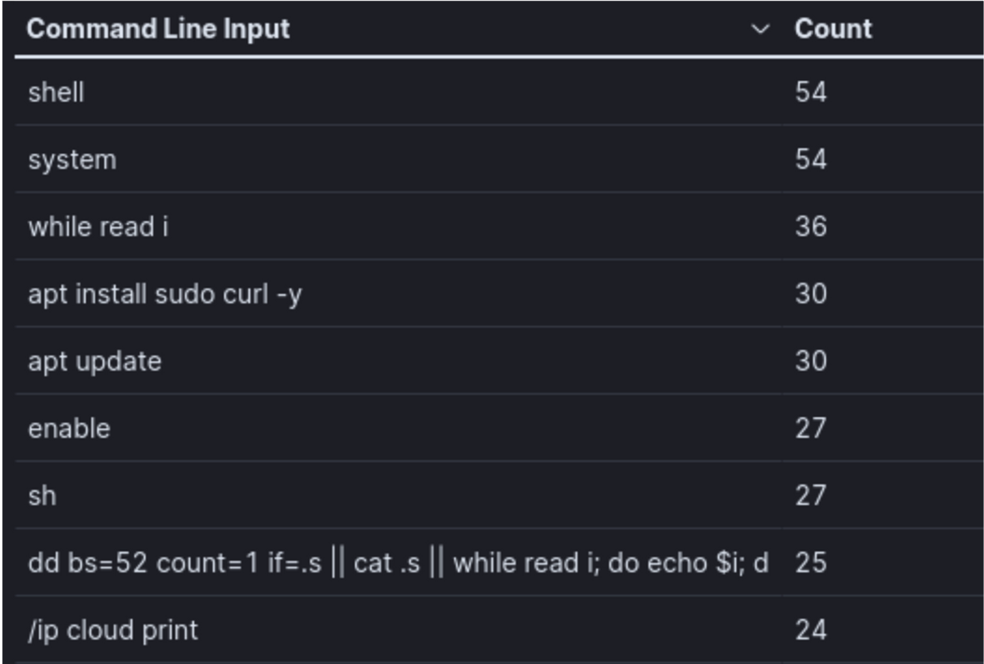Select the 'enable' command row

[x=69, y=429]
